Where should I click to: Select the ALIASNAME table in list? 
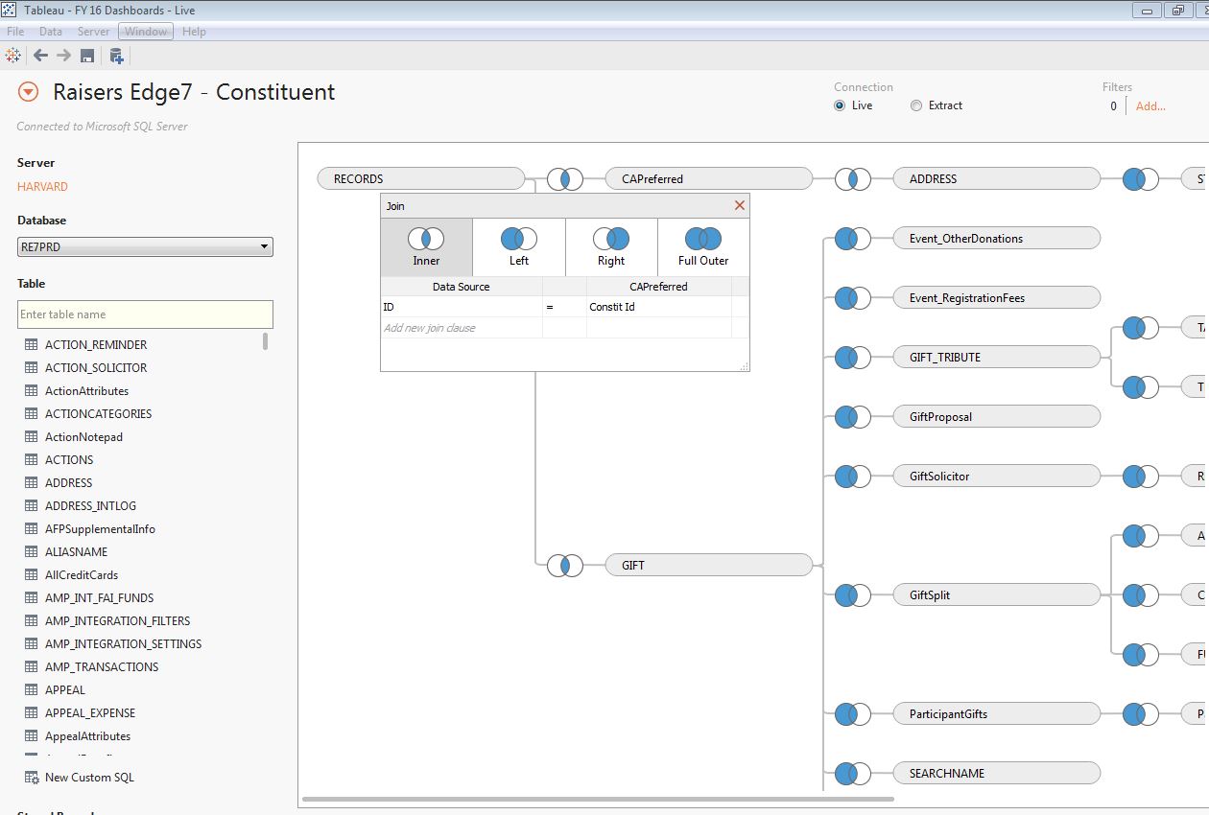(x=76, y=552)
